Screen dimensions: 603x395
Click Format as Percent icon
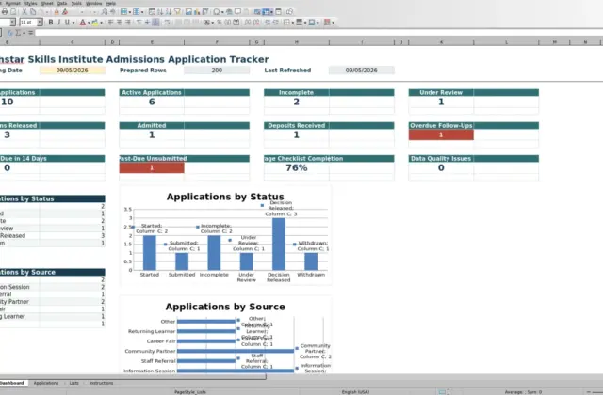(x=220, y=23)
